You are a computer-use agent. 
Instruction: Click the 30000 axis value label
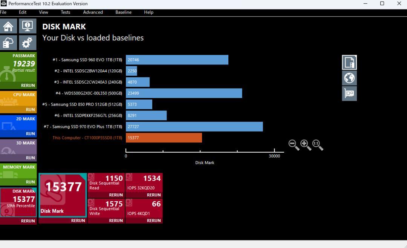tap(274, 156)
